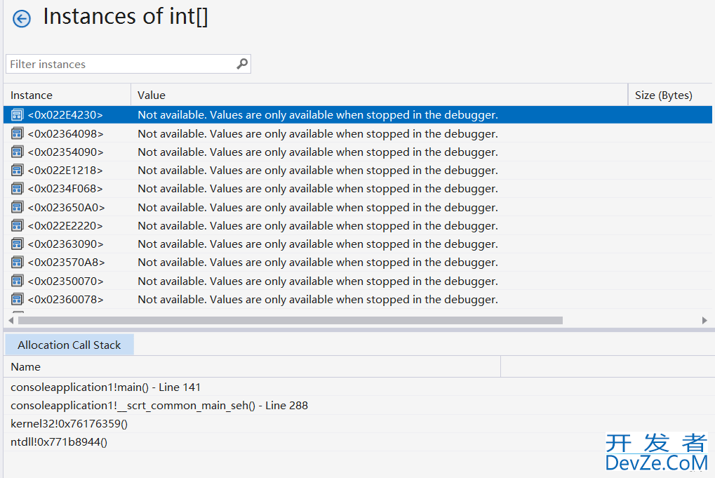Sort by the Value column header
The height and width of the screenshot is (478, 715).
click(x=380, y=95)
